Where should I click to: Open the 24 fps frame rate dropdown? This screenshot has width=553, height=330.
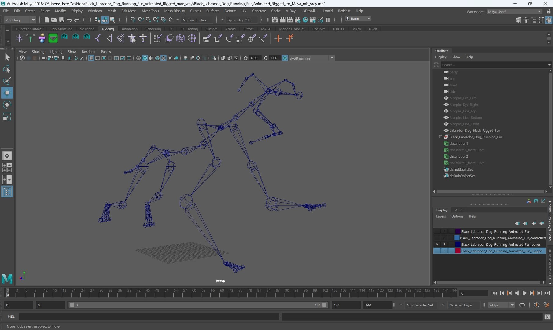[x=501, y=305]
